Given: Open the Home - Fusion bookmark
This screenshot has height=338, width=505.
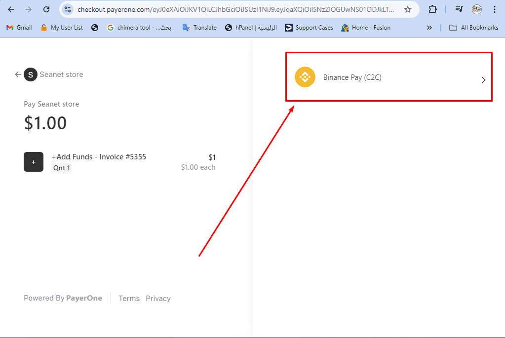Looking at the screenshot, I should click(366, 28).
